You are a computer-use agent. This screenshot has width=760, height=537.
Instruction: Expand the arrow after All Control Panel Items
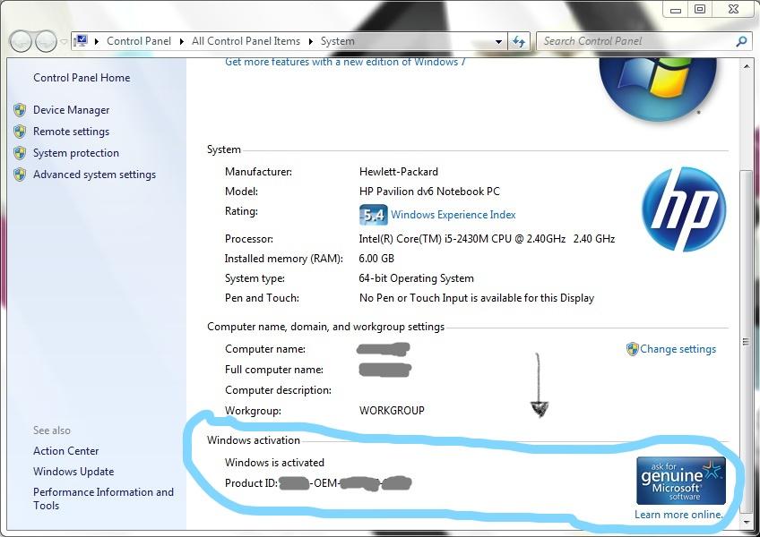[x=311, y=42]
